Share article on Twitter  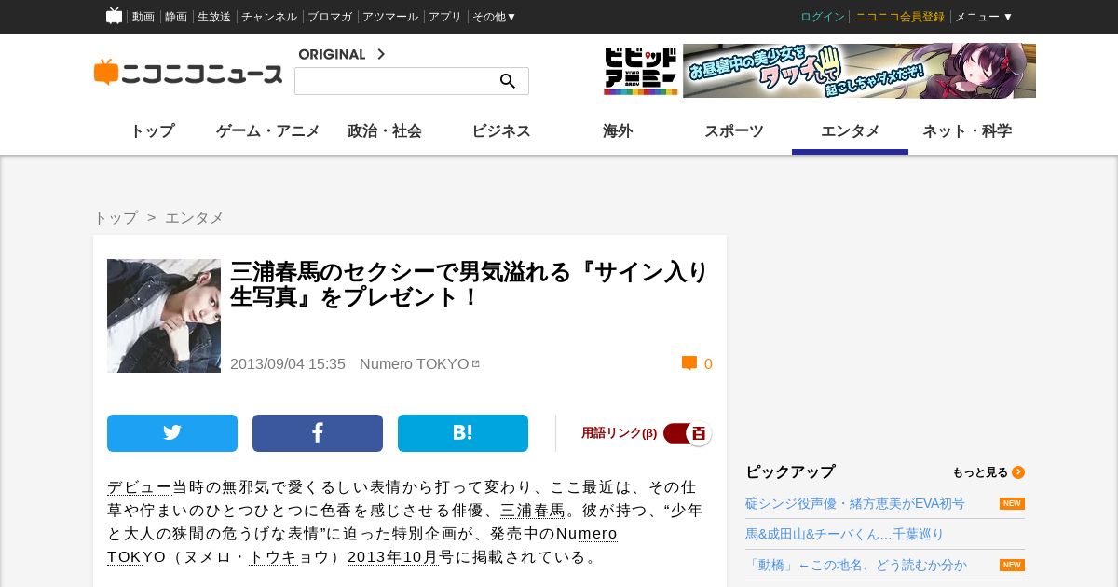[172, 433]
